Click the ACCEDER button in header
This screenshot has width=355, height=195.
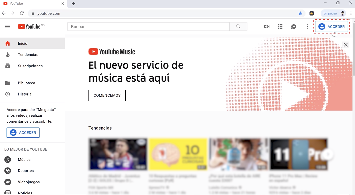pyautogui.click(x=332, y=26)
